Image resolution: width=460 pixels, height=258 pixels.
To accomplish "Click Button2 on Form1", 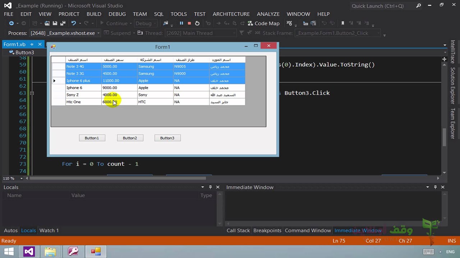I will pyautogui.click(x=130, y=138).
